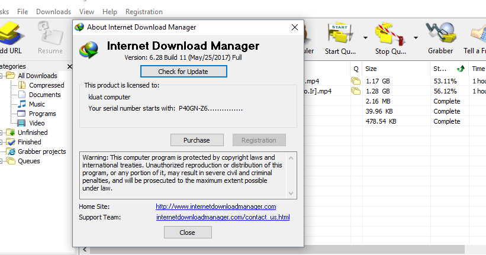The height and width of the screenshot is (255, 486).
Task: Expand the Queues tree node
Action: click(x=1, y=161)
